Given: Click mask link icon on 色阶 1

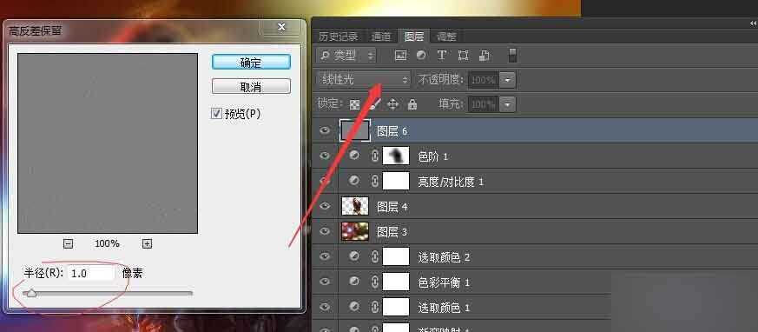Looking at the screenshot, I should pos(374,156).
